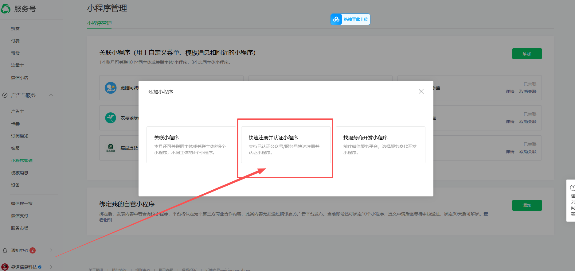Expand the 靠谱信息科技 account arrow
The height and width of the screenshot is (271, 575).
51,267
